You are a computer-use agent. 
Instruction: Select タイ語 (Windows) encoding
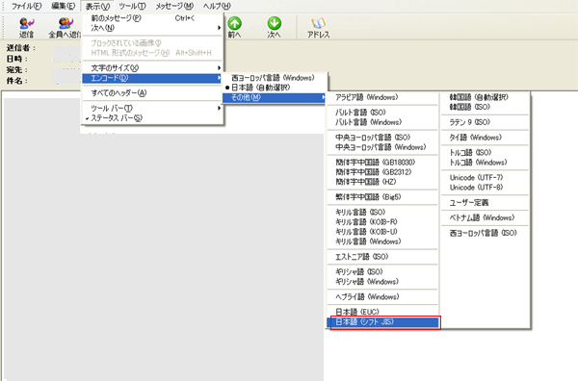point(486,138)
